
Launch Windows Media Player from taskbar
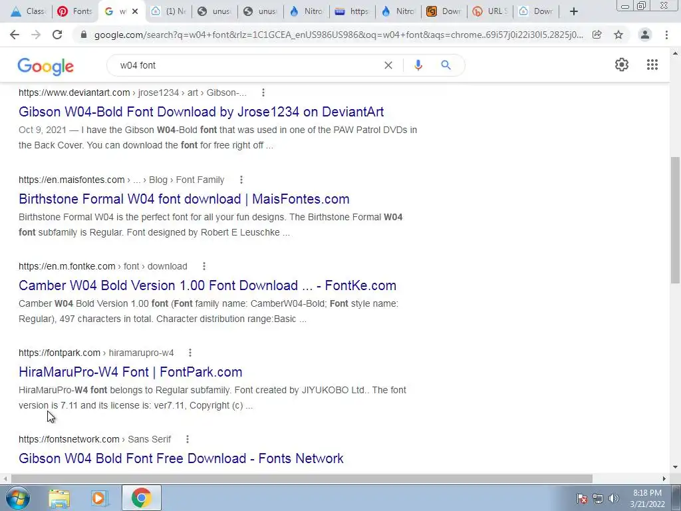click(x=99, y=498)
